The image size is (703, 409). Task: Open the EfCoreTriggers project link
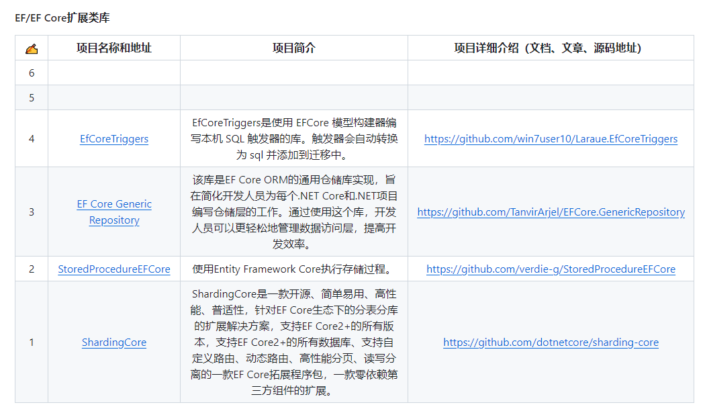[113, 138]
